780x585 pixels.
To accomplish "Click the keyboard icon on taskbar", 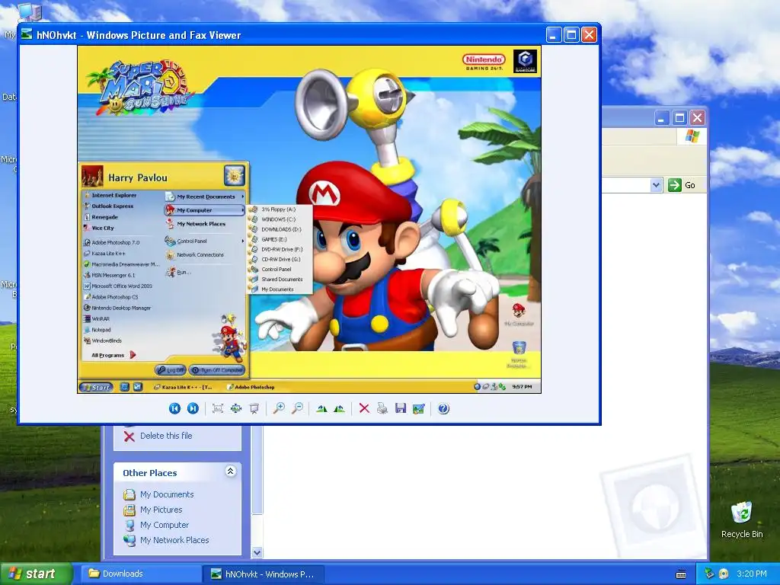I will pyautogui.click(x=681, y=574).
